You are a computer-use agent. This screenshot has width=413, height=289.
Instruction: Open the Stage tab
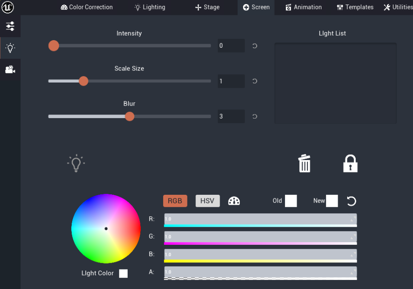coord(207,7)
